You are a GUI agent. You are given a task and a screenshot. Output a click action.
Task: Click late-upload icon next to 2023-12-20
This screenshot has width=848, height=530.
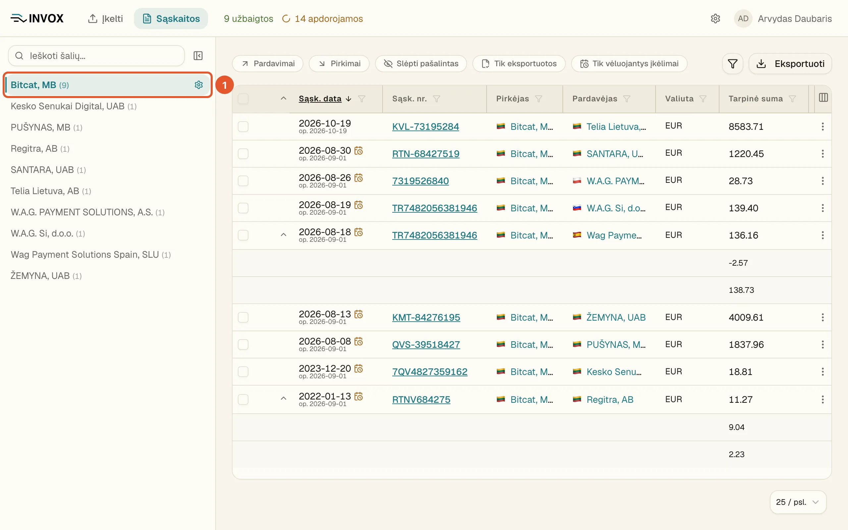(358, 368)
